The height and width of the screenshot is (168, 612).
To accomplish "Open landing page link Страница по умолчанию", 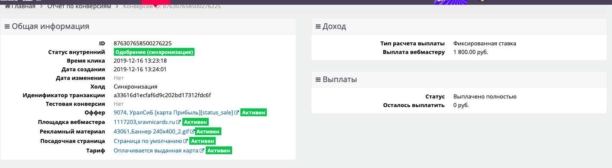I will [x=148, y=141].
